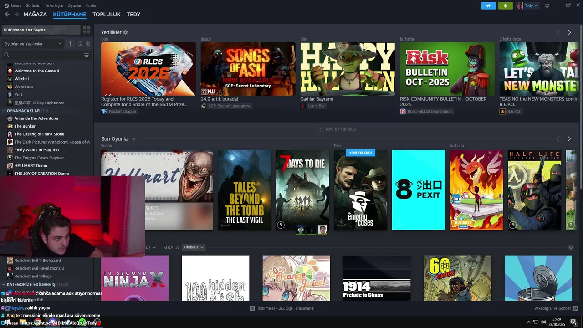
Task: Switch to MAĞAZA tab
Action: pos(35,15)
